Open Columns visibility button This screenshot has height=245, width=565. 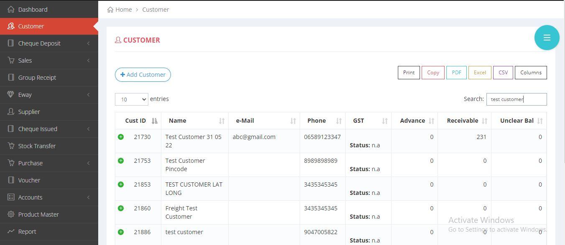[x=530, y=73]
